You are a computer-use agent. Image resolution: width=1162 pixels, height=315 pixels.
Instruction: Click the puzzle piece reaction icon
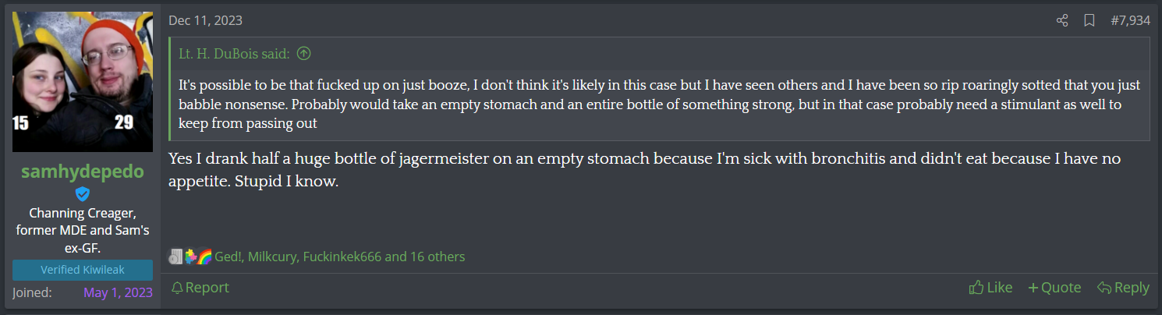coord(190,257)
